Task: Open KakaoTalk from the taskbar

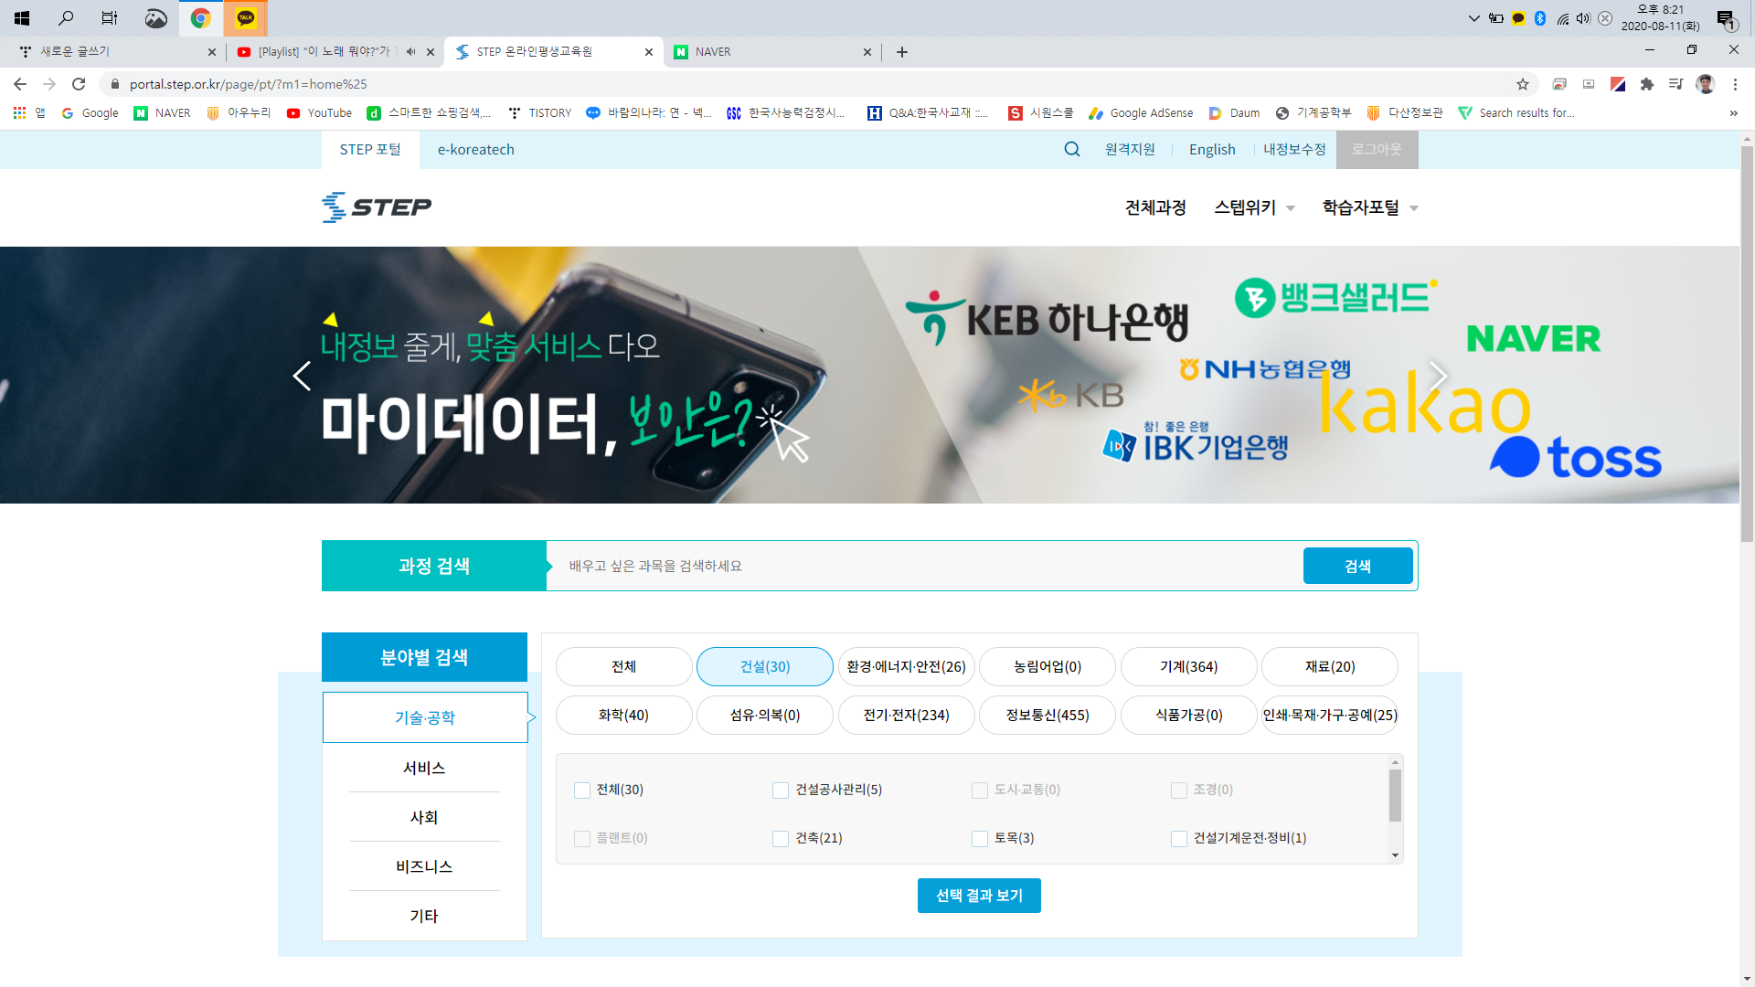Action: 245,17
